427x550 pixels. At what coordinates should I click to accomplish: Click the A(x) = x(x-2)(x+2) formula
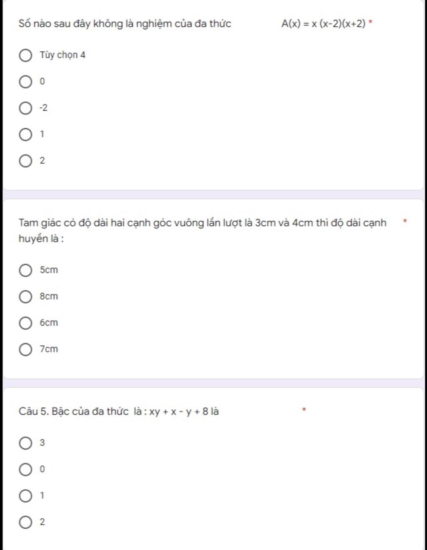tap(324, 24)
